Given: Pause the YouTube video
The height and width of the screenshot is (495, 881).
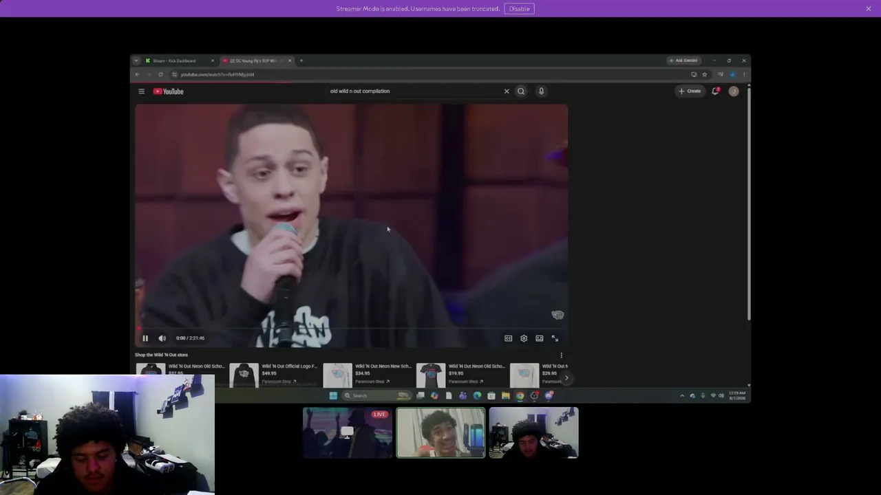Looking at the screenshot, I should click(145, 338).
